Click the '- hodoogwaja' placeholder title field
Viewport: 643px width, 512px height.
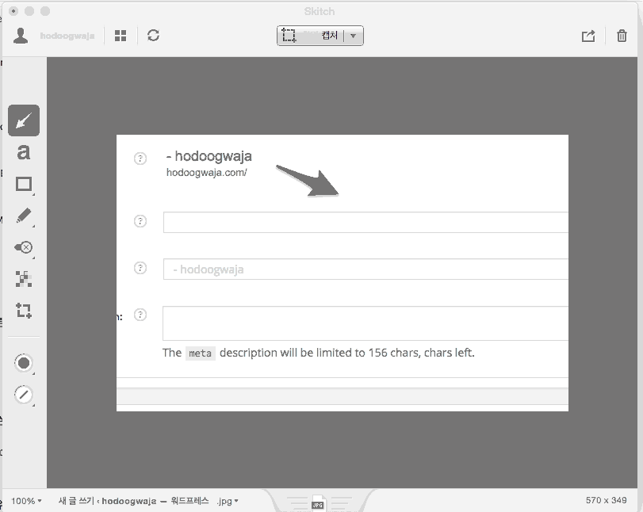(366, 269)
